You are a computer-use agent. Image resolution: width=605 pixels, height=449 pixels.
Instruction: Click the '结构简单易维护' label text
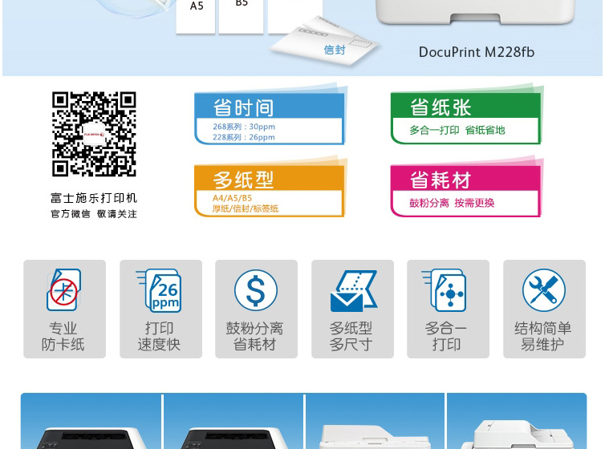pyautogui.click(x=543, y=337)
